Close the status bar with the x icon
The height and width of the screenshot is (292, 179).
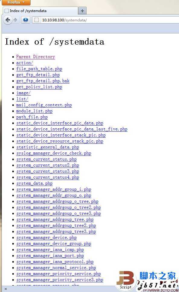(x=6, y=289)
